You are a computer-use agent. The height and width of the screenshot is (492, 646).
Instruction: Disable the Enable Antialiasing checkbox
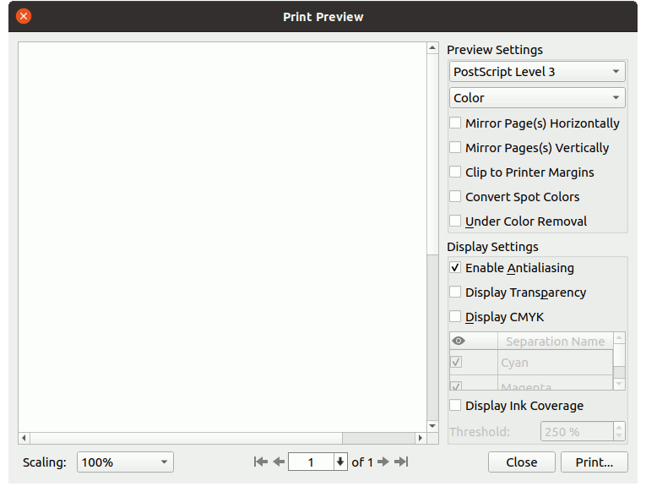(x=456, y=268)
